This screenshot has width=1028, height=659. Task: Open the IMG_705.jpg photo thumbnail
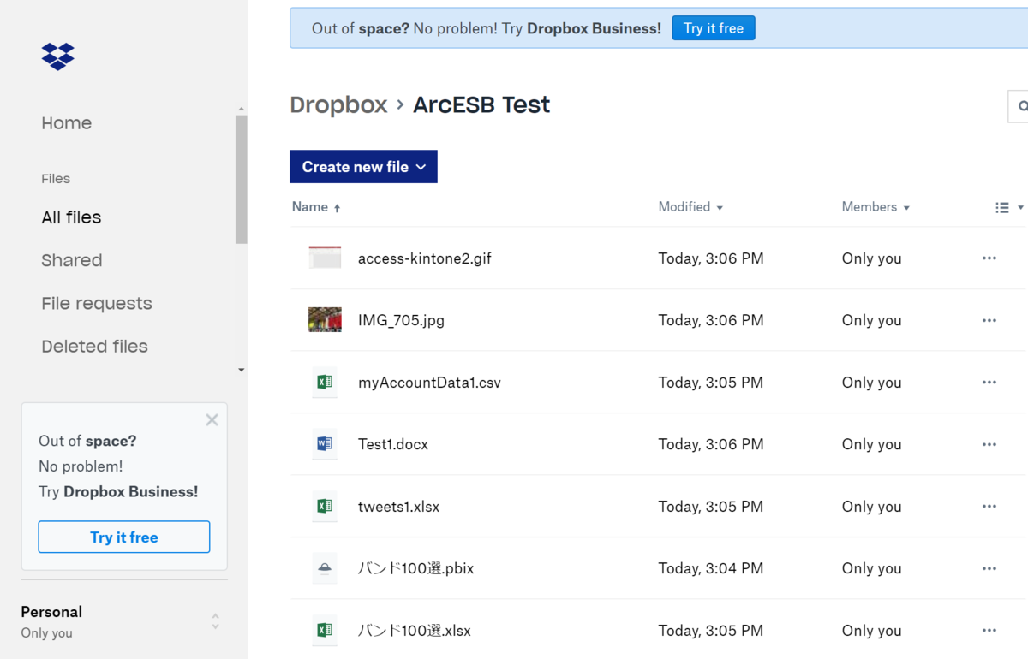325,320
